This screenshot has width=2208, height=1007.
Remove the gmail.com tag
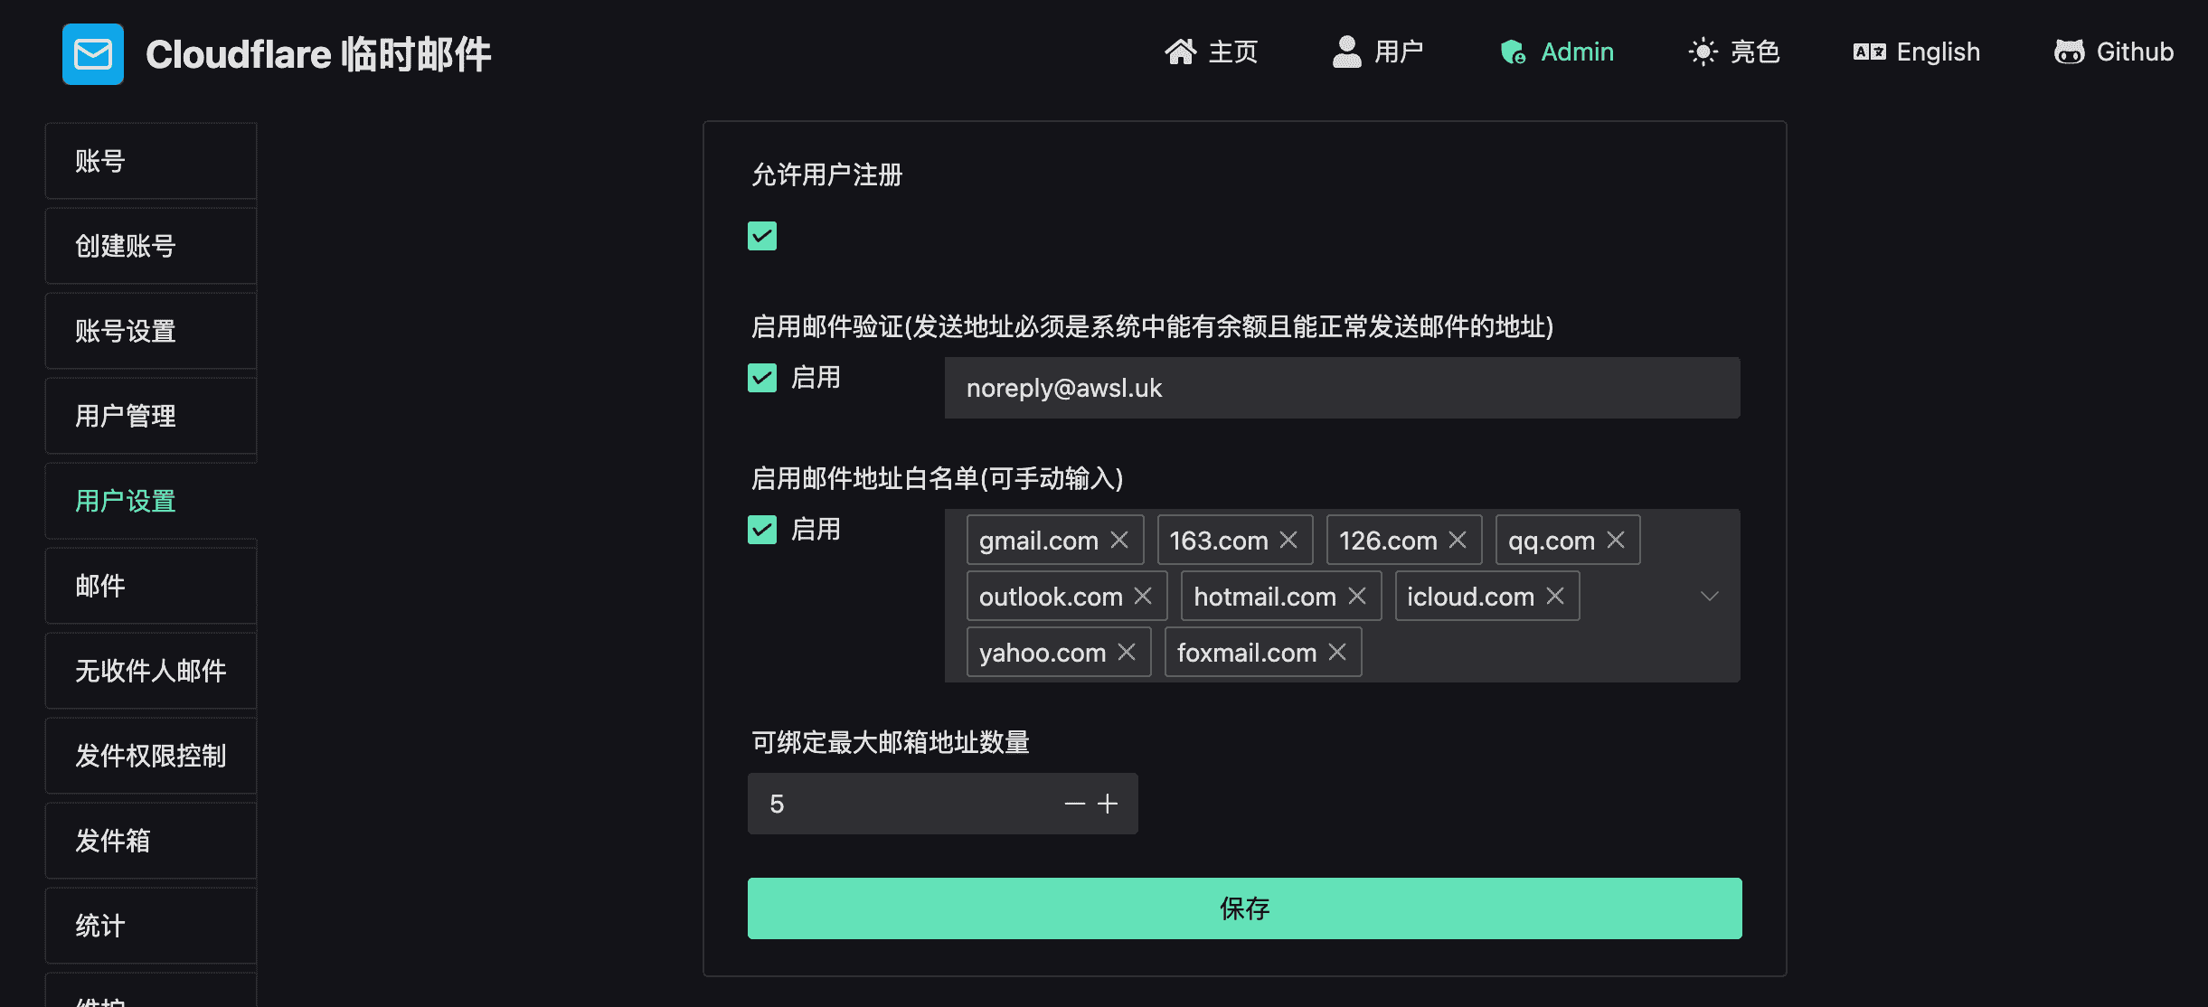1119,540
